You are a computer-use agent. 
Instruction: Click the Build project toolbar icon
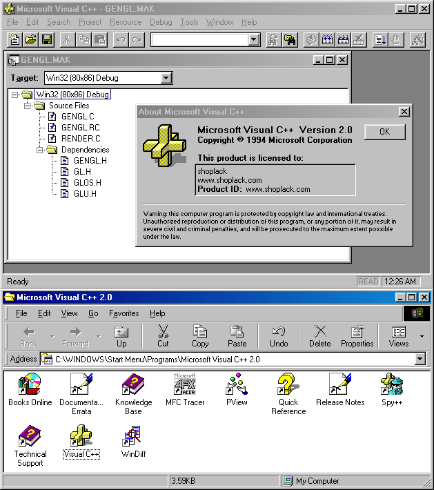tap(327, 40)
